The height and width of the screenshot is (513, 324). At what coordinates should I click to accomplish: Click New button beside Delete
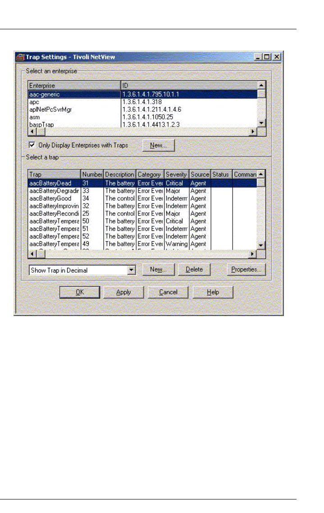(x=158, y=269)
